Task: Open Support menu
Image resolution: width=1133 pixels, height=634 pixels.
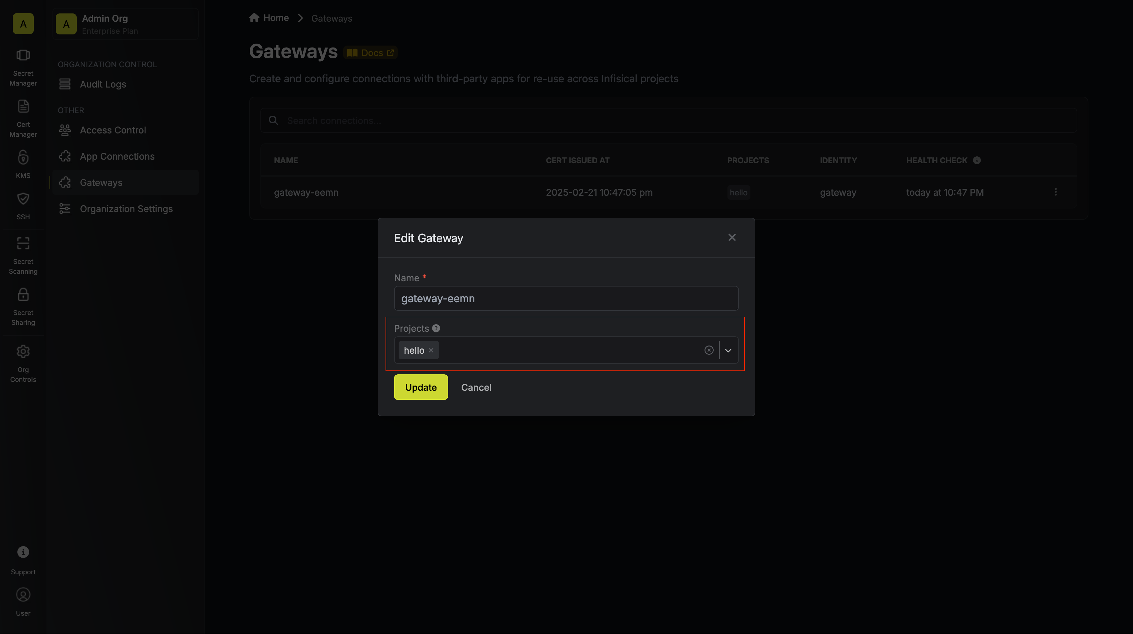Action: pos(23,560)
